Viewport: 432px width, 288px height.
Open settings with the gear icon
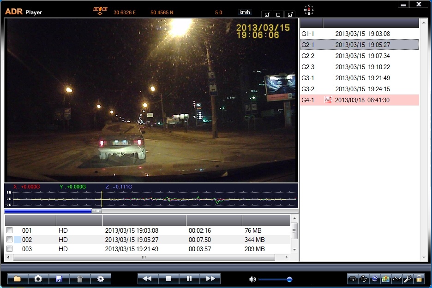coord(101,279)
